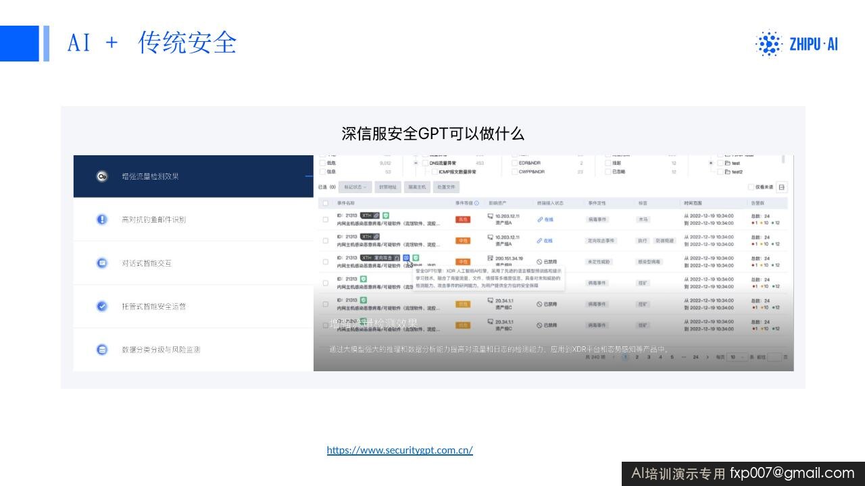
Task: Check the row checkbox for the 木马 event
Action: coord(325,219)
